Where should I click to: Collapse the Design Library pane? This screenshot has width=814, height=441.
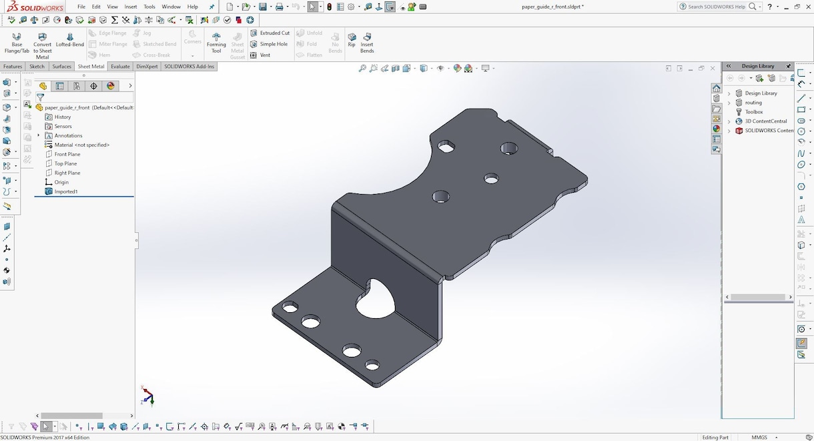tap(729, 66)
